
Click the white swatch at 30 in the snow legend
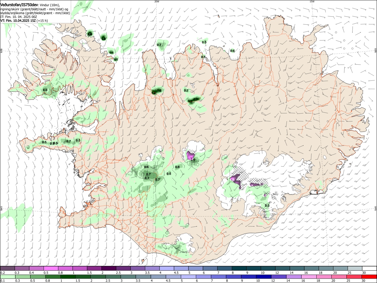point(369,268)
